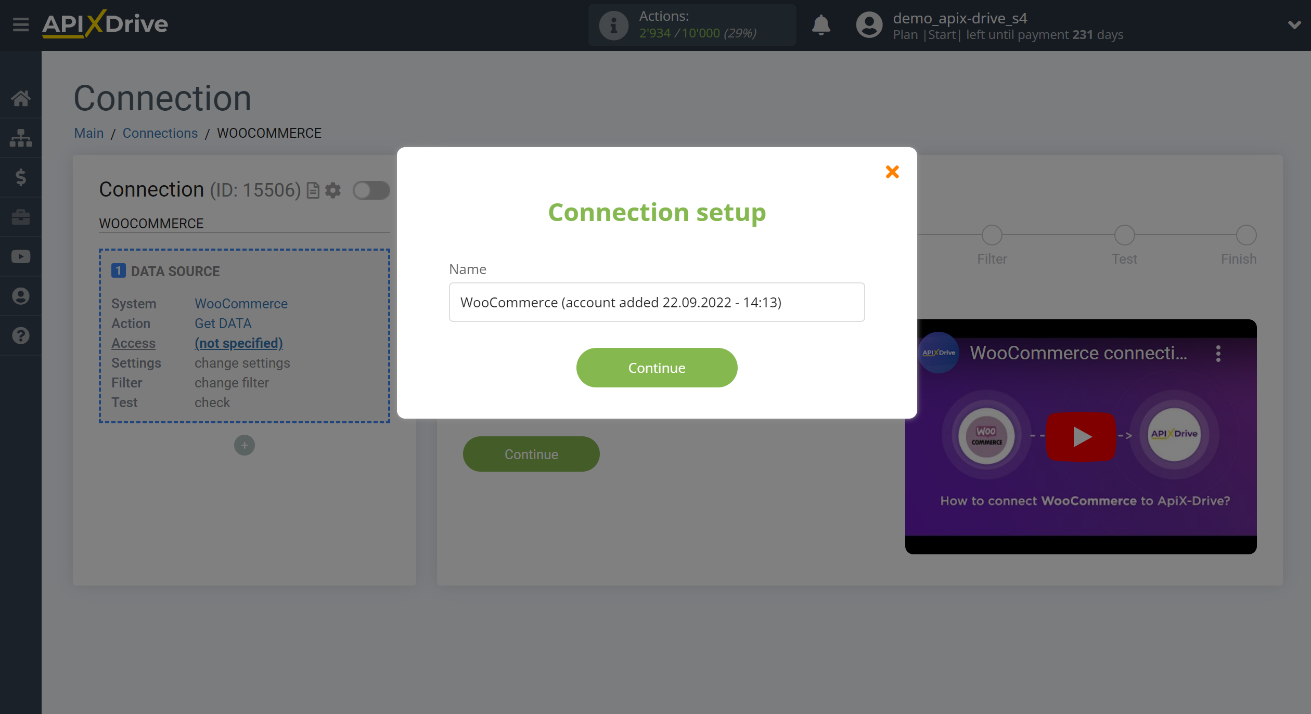Image resolution: width=1311 pixels, height=714 pixels.
Task: Open the video options three-dots menu
Action: [1218, 354]
